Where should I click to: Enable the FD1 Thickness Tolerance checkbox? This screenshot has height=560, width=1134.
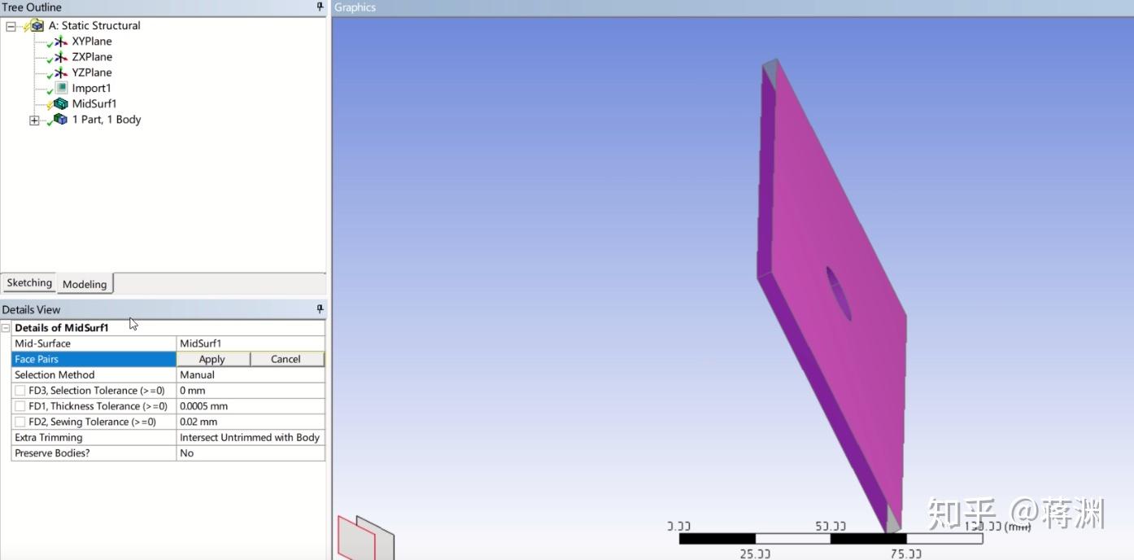pyautogui.click(x=20, y=405)
